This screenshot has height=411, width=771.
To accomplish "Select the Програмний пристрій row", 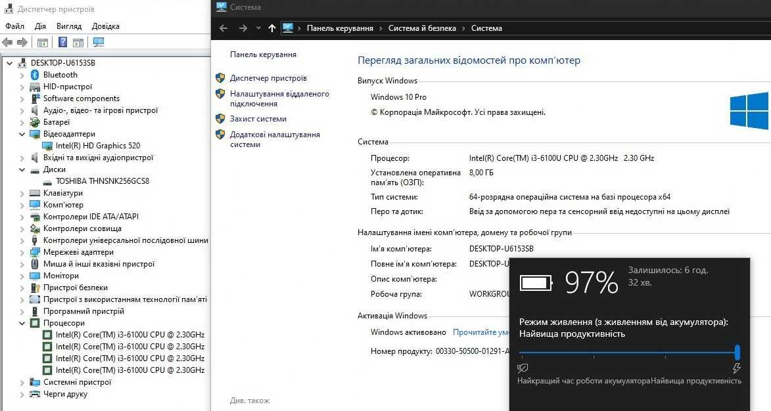I will pos(83,311).
